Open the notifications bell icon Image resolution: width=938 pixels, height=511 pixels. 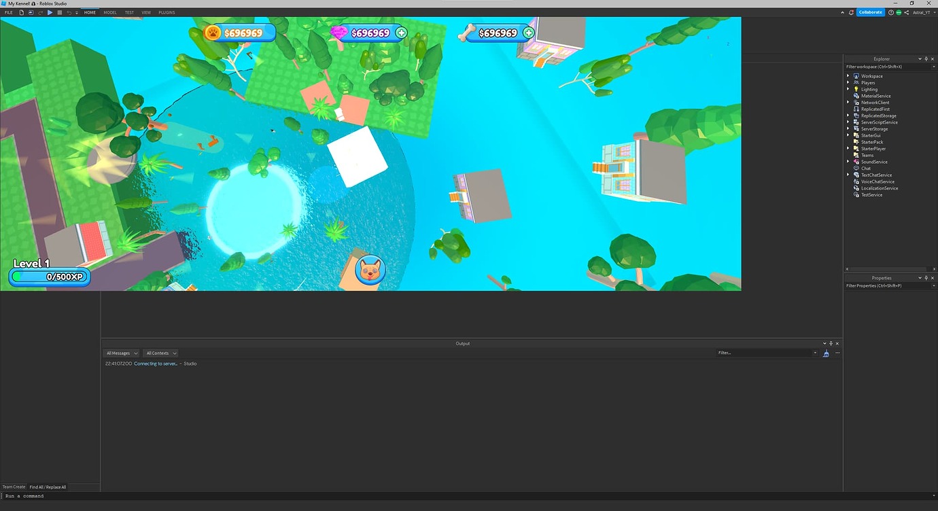point(852,12)
